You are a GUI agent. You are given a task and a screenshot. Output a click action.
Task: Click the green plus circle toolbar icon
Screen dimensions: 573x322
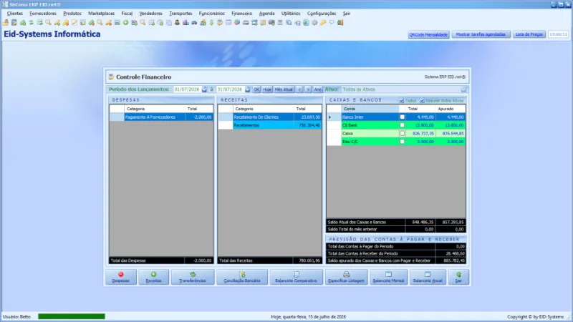(x=125, y=23)
